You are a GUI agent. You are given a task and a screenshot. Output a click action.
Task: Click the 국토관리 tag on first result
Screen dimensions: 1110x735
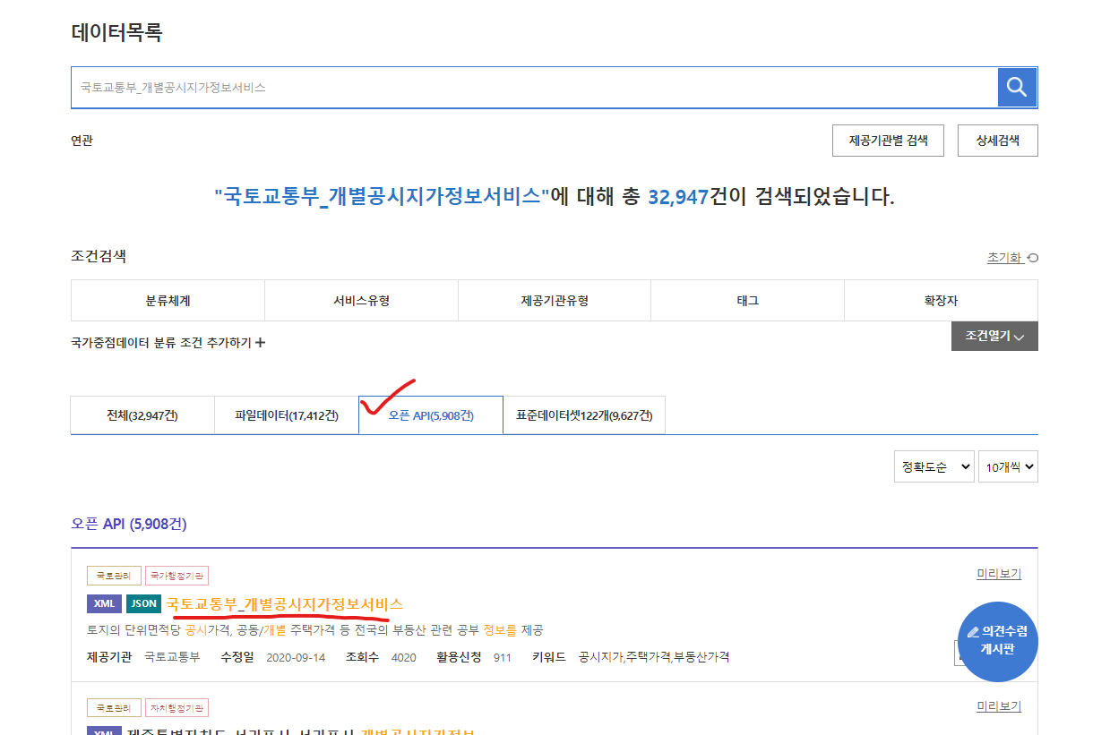click(113, 576)
